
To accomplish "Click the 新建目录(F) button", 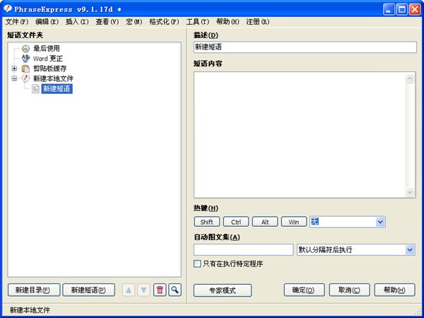I will coord(34,290).
